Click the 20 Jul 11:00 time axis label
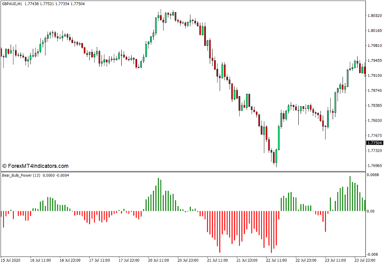Screen dimensions: 386x264 coord(158,260)
